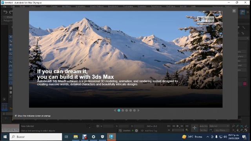251x141 pixels.
Task: Open the Time Configuration icon
Action: click(187, 130)
